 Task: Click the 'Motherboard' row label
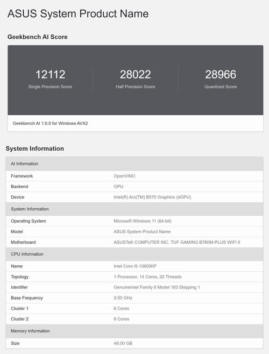pos(23,242)
